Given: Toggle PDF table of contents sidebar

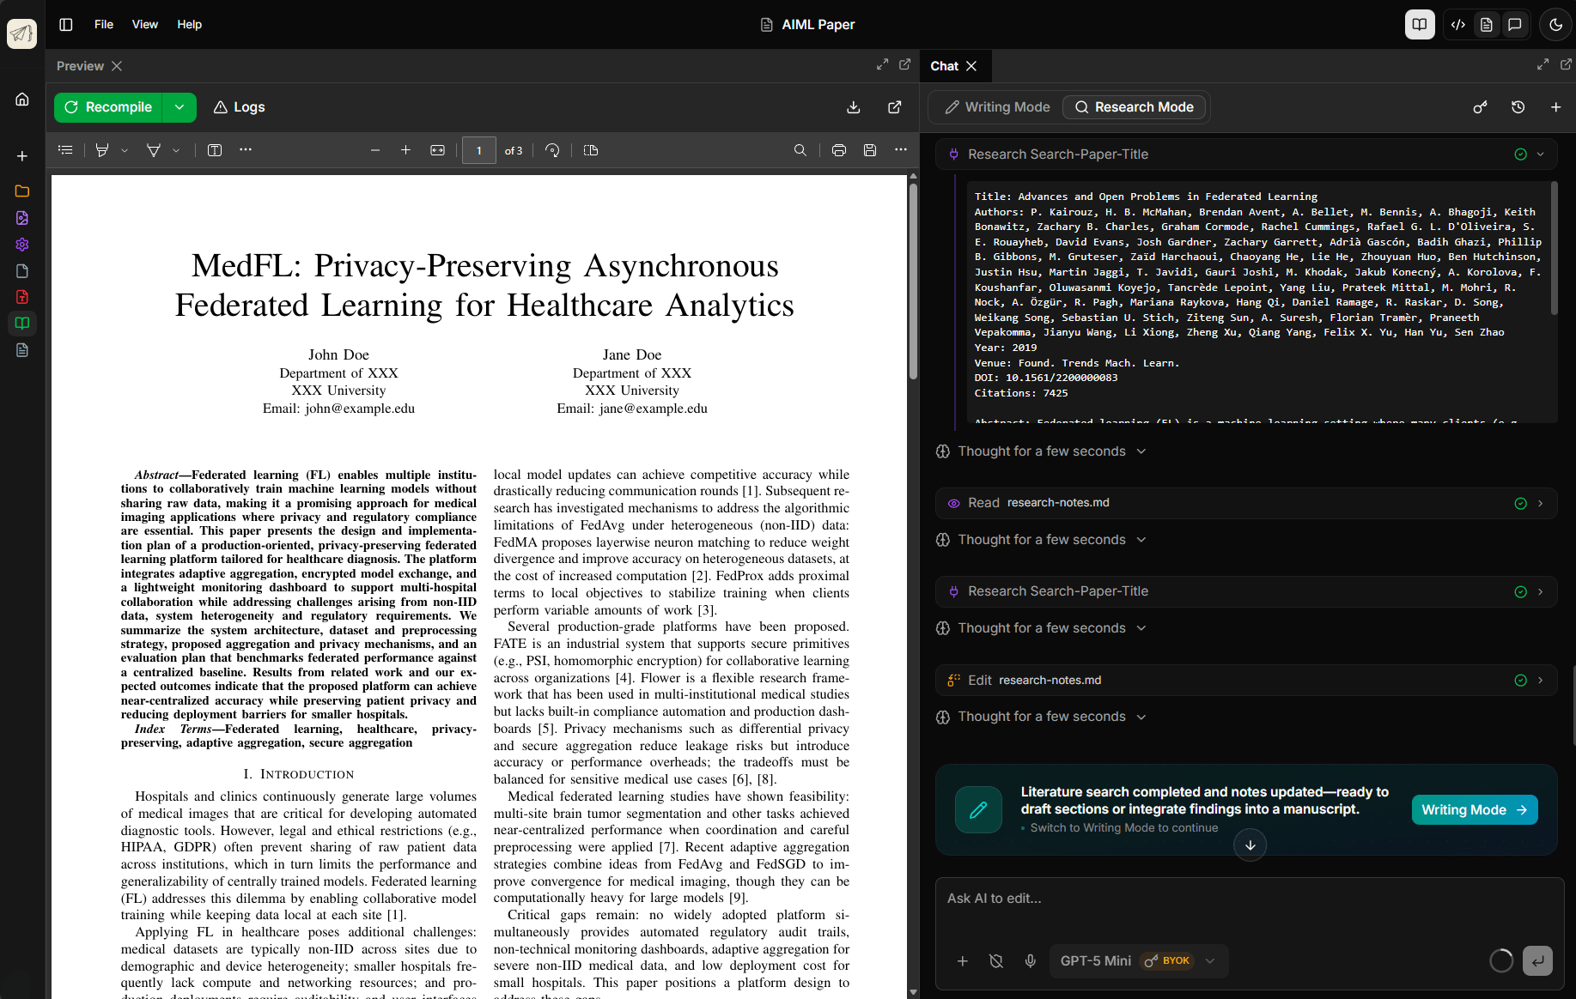Looking at the screenshot, I should pyautogui.click(x=65, y=150).
